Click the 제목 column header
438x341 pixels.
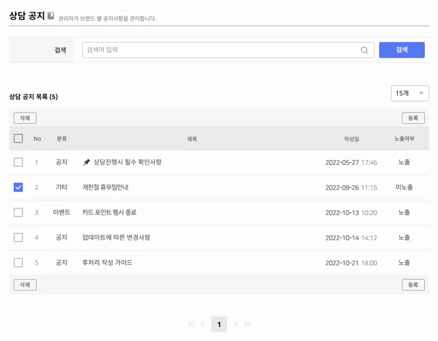(x=192, y=139)
